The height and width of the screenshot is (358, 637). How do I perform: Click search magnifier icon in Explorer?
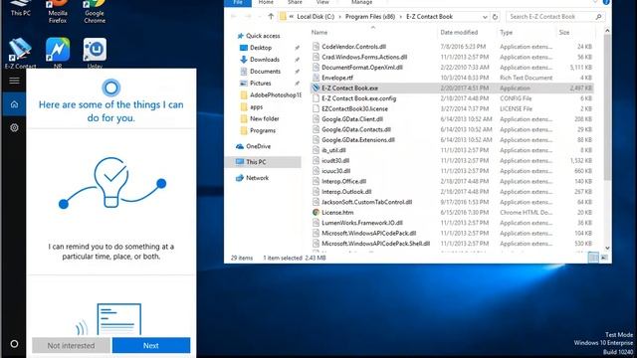pyautogui.click(x=598, y=17)
